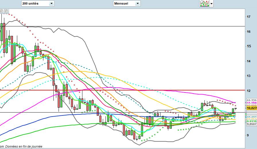Click the 9 price axis label

(x=248, y=136)
